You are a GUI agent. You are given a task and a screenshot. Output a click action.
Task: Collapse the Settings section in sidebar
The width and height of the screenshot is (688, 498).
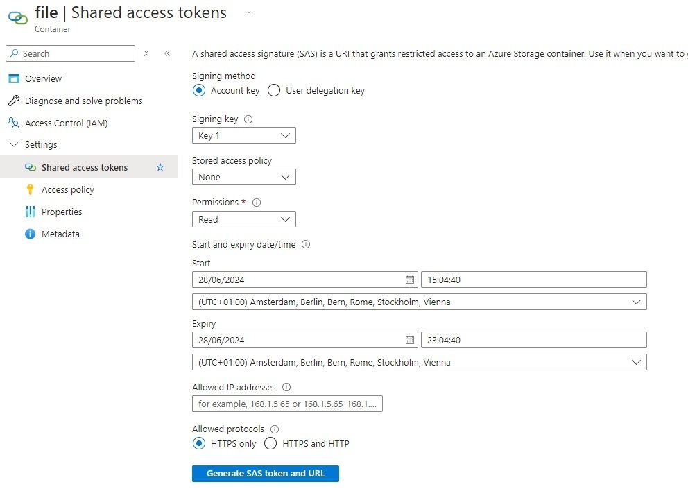click(15, 144)
